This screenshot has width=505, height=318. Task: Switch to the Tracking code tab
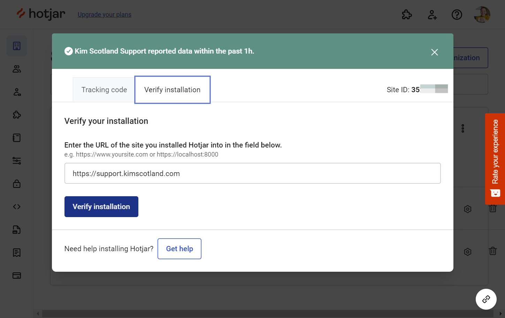(x=104, y=90)
